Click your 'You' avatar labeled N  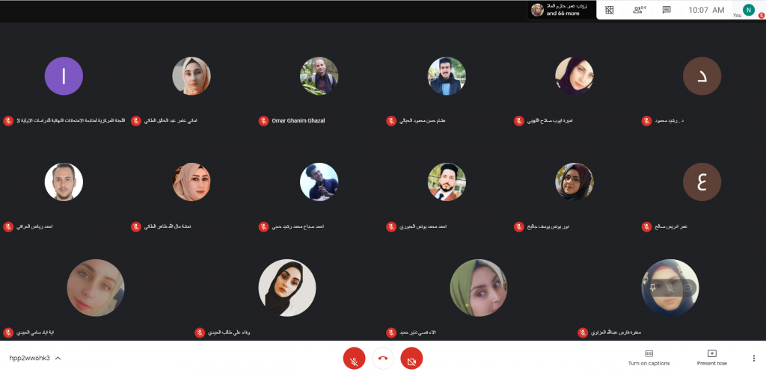coord(748,9)
